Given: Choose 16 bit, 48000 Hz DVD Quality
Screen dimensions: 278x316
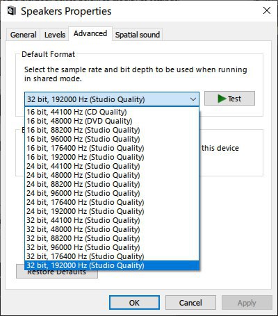Looking at the screenshot, I should 112,121.
